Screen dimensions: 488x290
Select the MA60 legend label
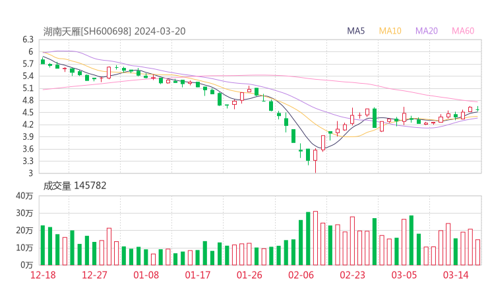click(463, 31)
